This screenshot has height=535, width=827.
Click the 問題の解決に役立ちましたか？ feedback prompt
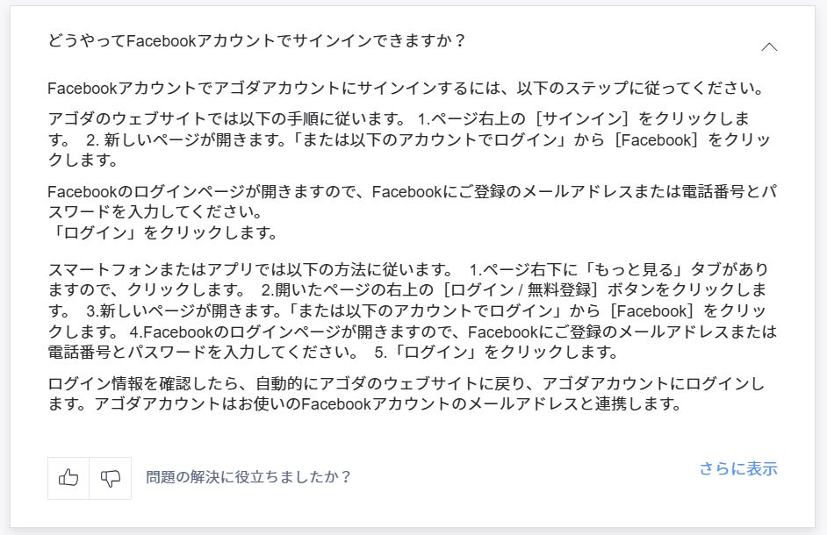249,477
